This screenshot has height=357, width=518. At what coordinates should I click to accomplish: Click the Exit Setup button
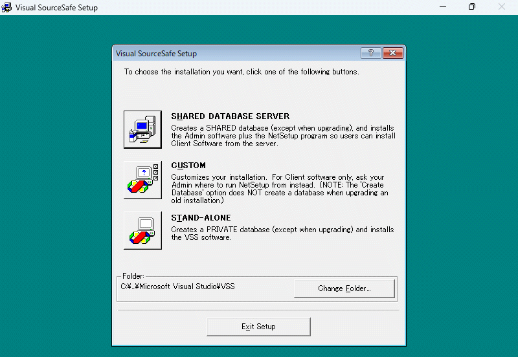(258, 327)
